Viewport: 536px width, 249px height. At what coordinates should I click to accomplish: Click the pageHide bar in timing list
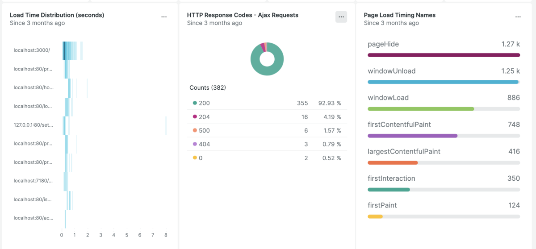(444, 55)
